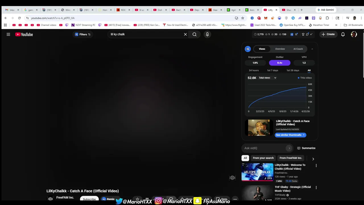Open vidIQ chat icon in stats bar
This screenshot has height=205, width=364.
(307, 34)
